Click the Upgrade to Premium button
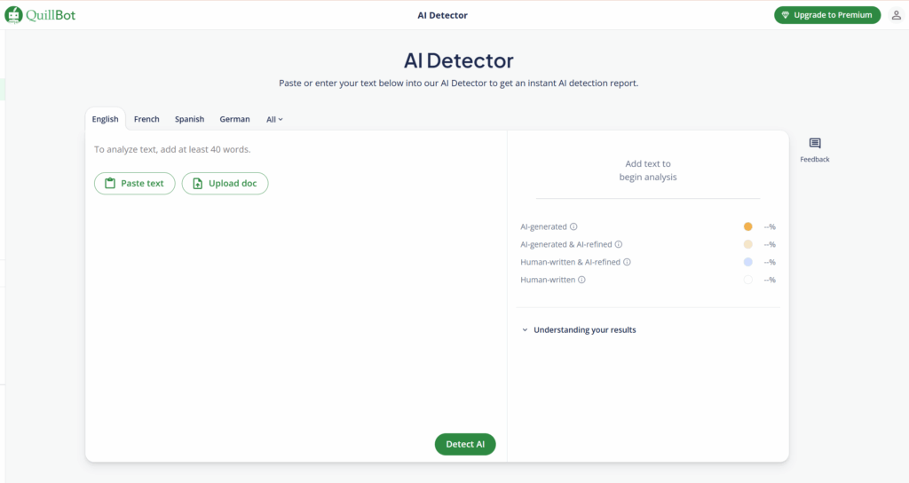The height and width of the screenshot is (483, 909). click(826, 15)
